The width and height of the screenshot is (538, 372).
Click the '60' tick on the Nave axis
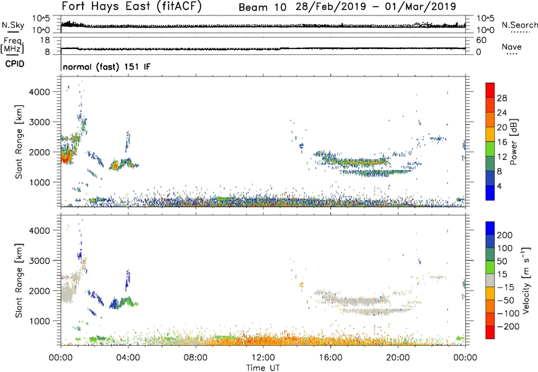click(x=481, y=40)
